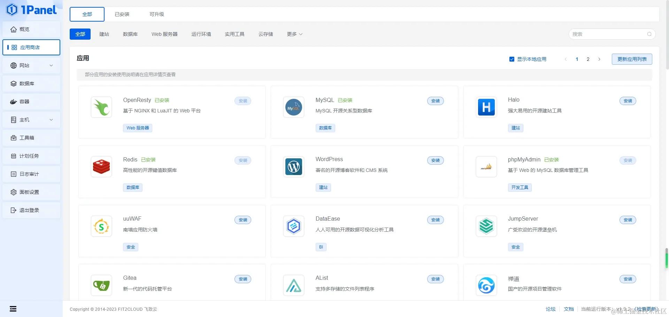Filter apps by 建站 category

coord(104,34)
